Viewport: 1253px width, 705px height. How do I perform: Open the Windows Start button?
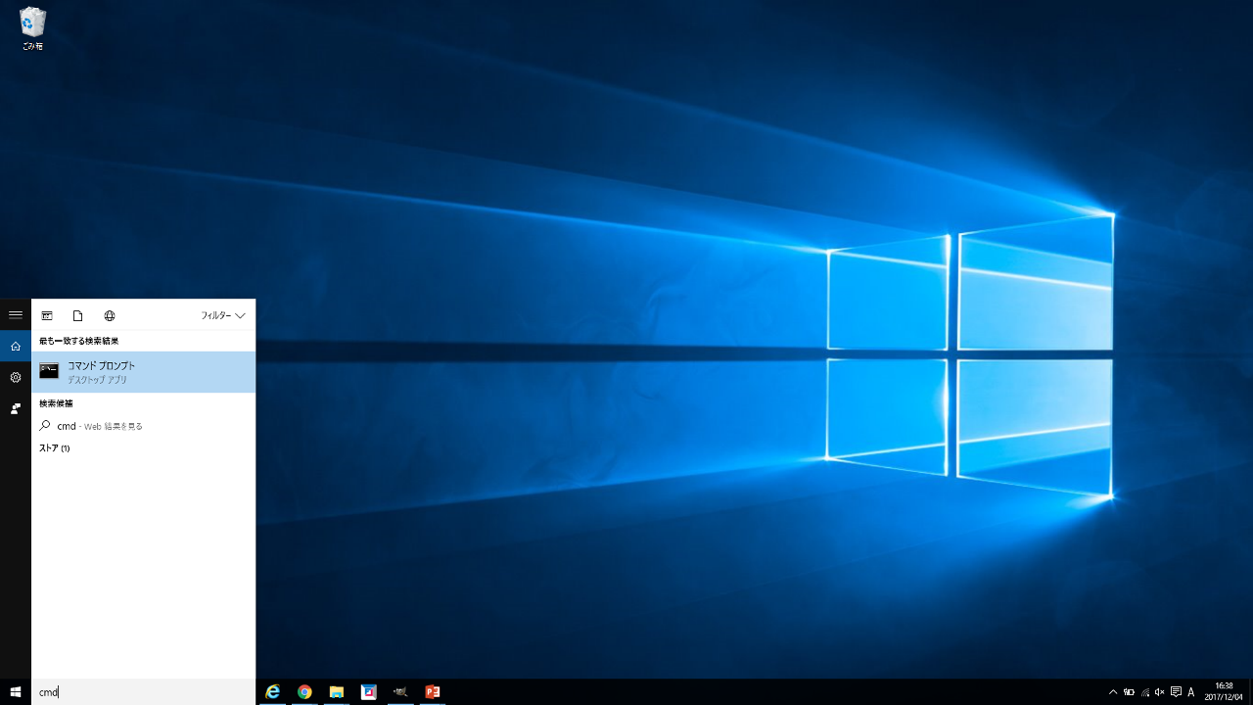16,692
